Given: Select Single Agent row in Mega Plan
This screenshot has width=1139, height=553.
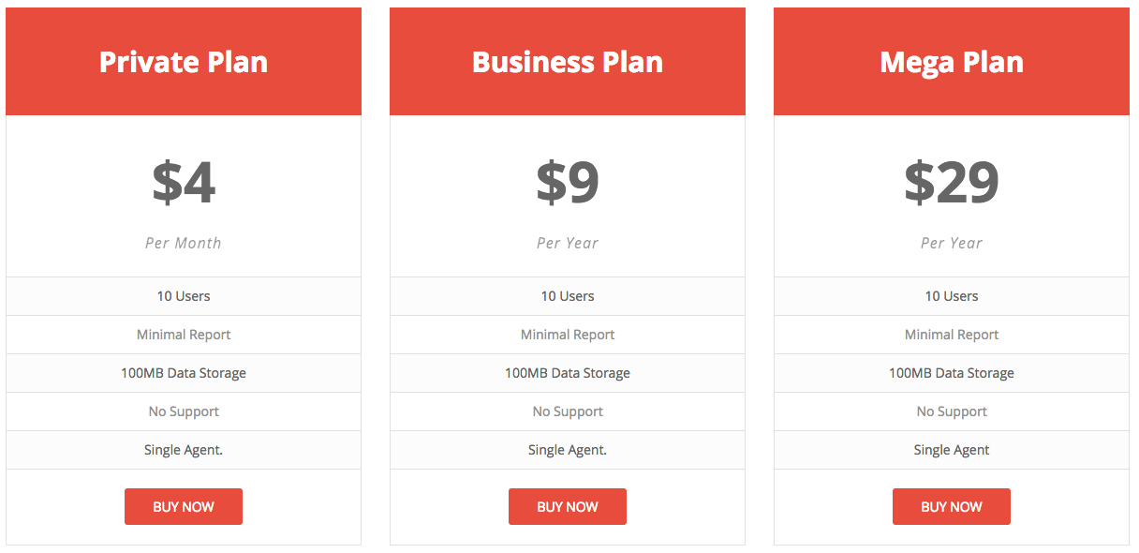Looking at the screenshot, I should click(x=952, y=450).
